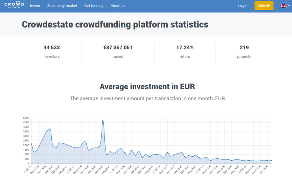Select the 44 533 investors figure
This screenshot has height=188, width=292.
click(52, 47)
